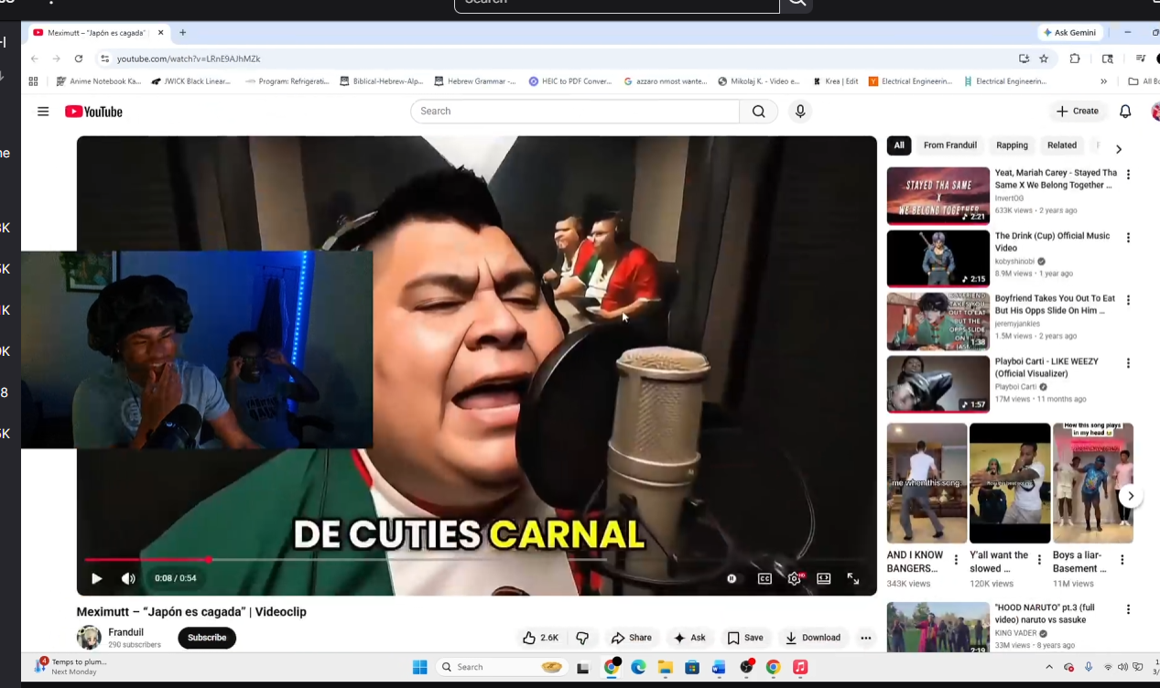Expand the hidden bookmarks overflow chevron
The height and width of the screenshot is (688, 1160).
tap(1103, 81)
